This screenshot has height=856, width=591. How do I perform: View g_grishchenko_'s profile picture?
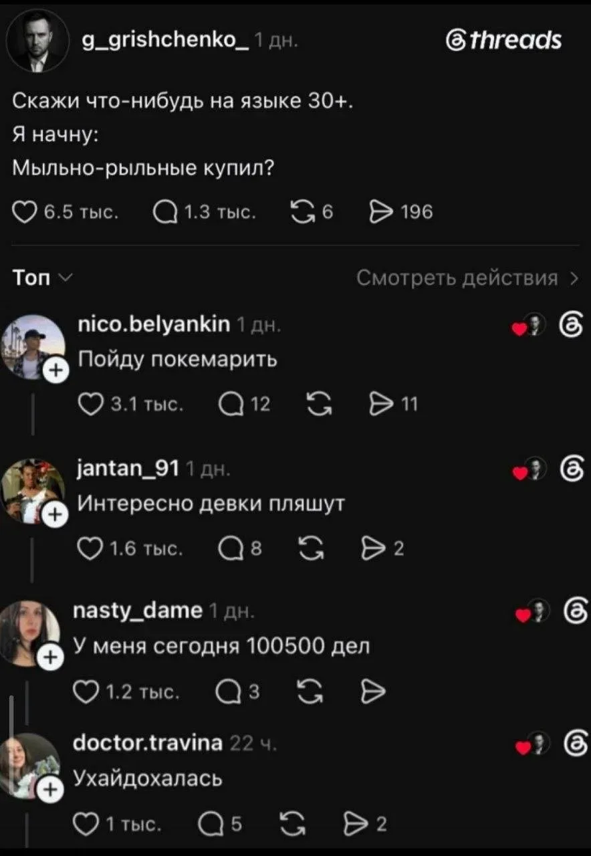click(37, 41)
